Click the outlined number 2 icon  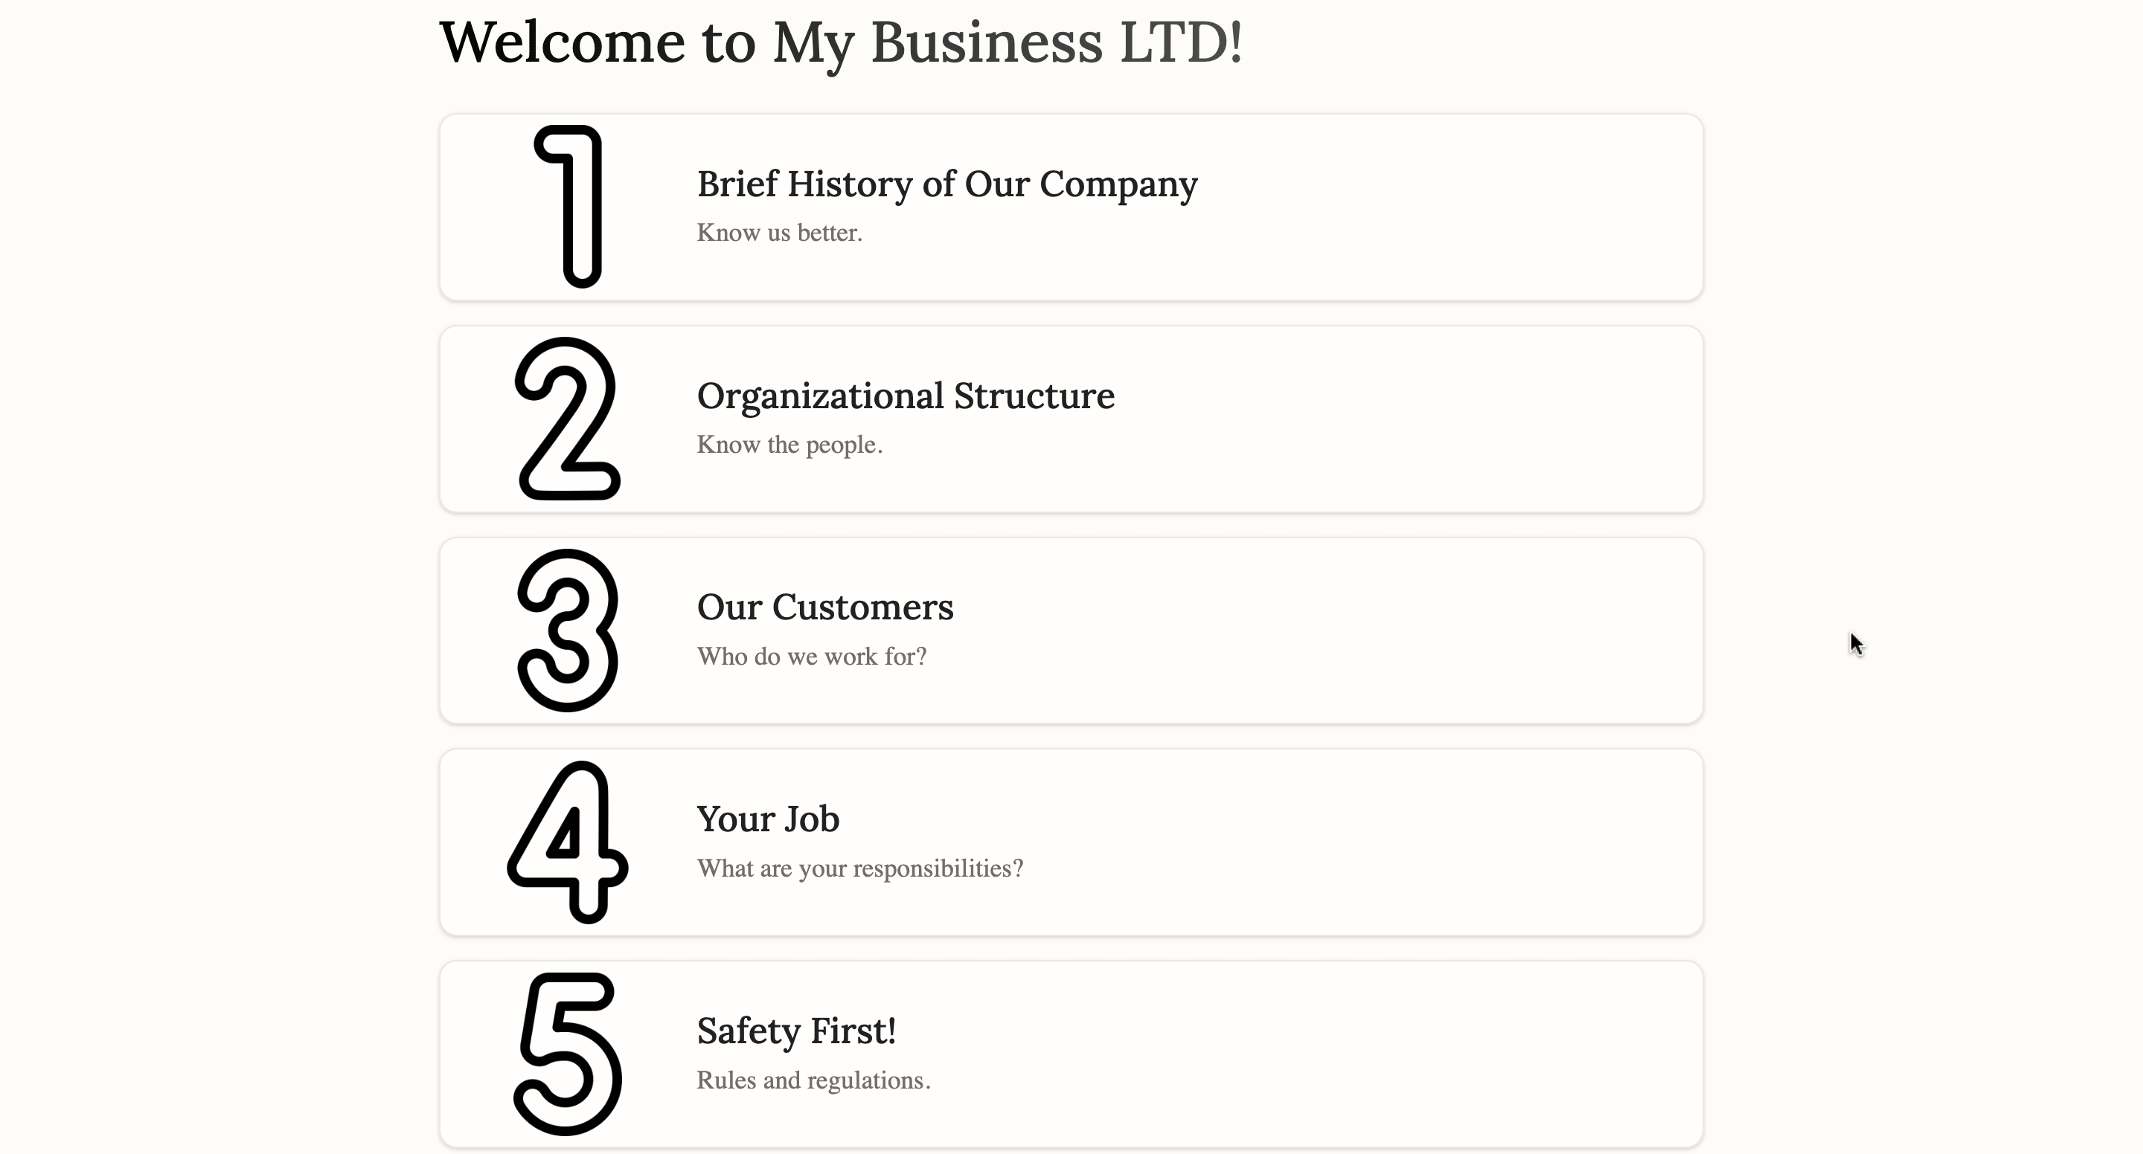pos(567,418)
